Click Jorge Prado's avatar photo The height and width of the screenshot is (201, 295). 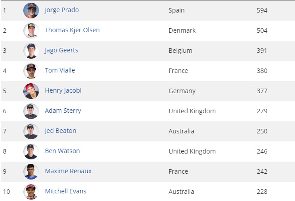coord(31,10)
